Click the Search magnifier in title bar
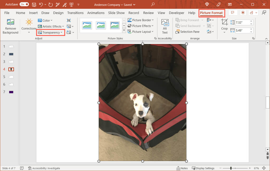Image resolution: width=270 pixels, height=171 pixels. pos(153,4)
